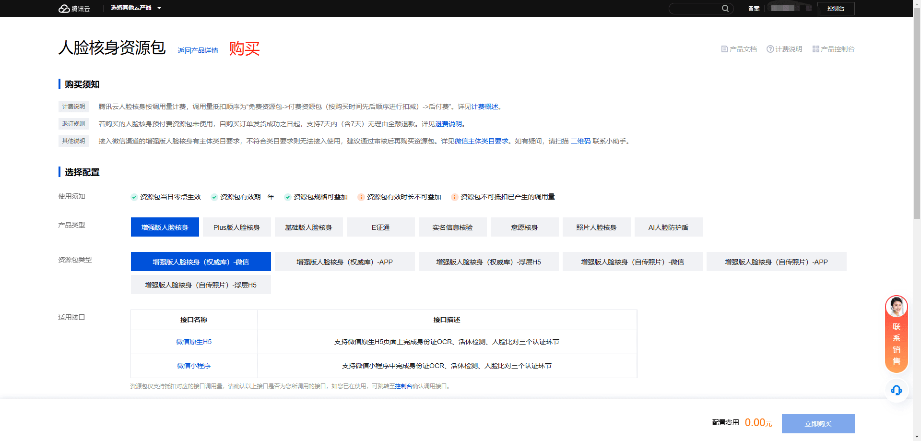This screenshot has height=441, width=921.
Task: Choose 增强版人脸核身（自传照片）-浮层H5 package
Action: [x=201, y=285]
